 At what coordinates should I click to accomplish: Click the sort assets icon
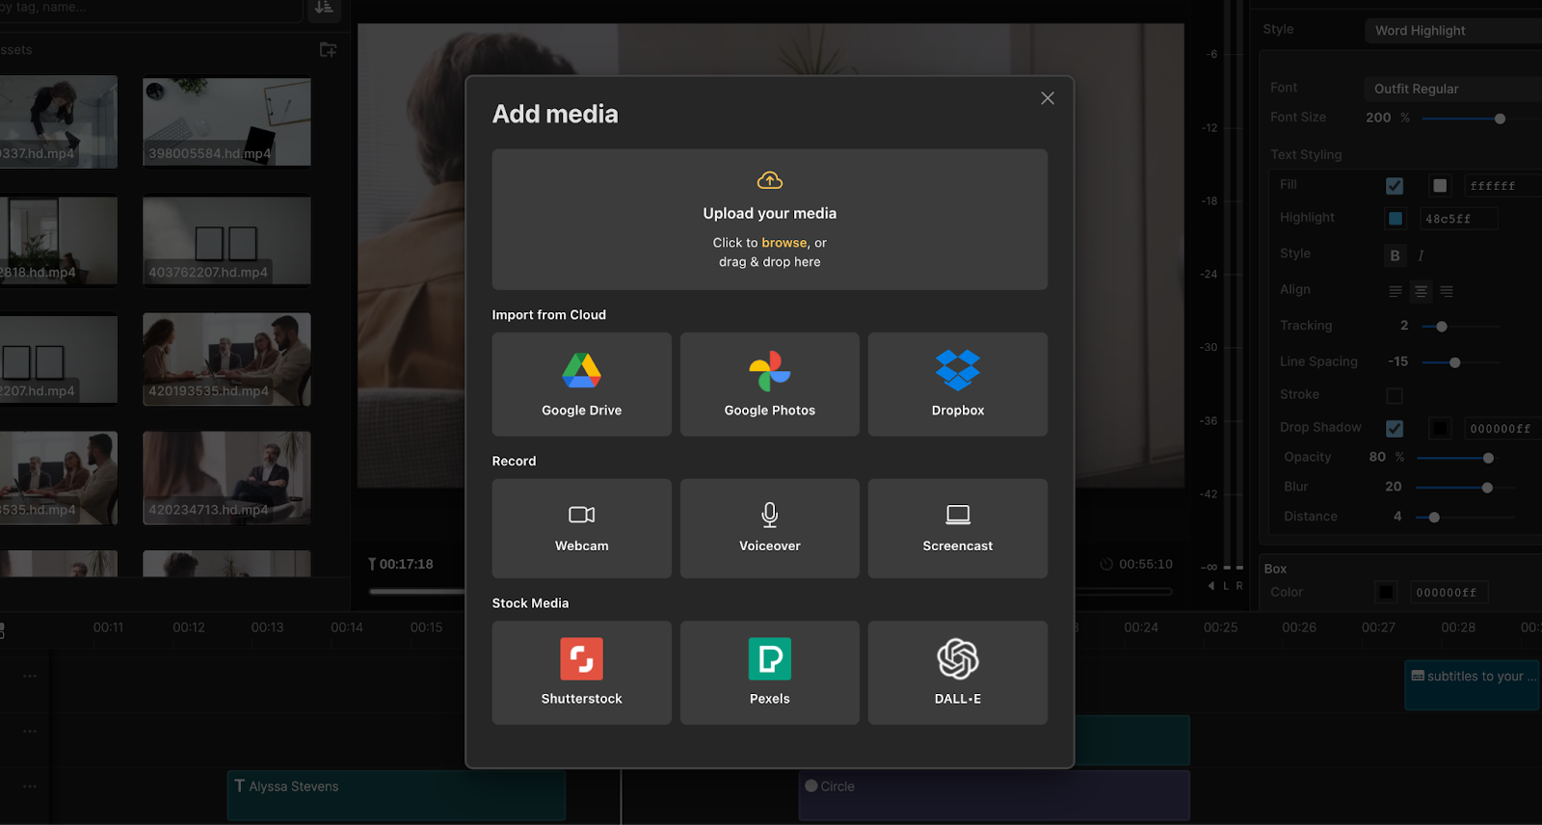coord(324,8)
